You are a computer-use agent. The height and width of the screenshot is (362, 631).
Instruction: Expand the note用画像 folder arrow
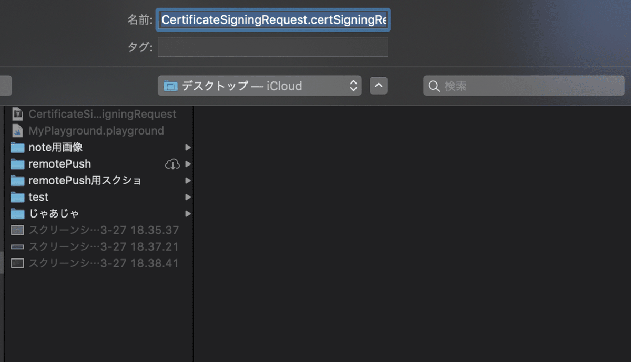[x=188, y=148]
